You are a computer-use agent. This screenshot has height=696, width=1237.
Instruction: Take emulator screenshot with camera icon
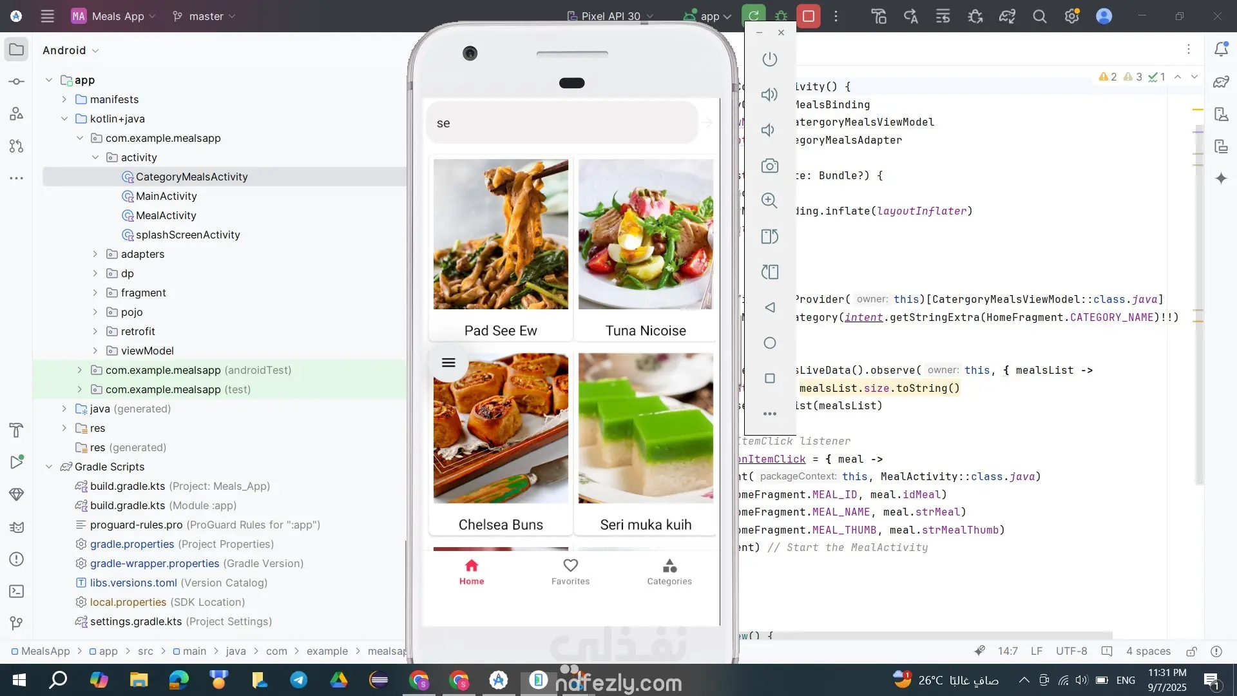[769, 166]
